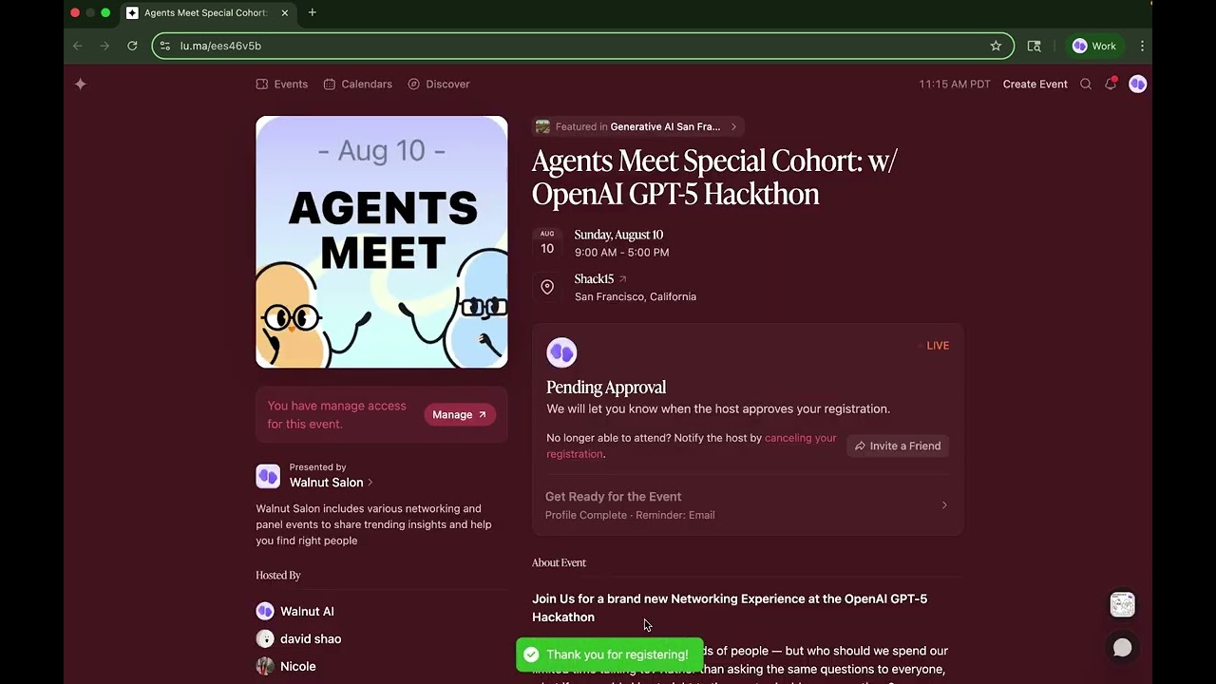Click the address bar URL field

point(582,46)
